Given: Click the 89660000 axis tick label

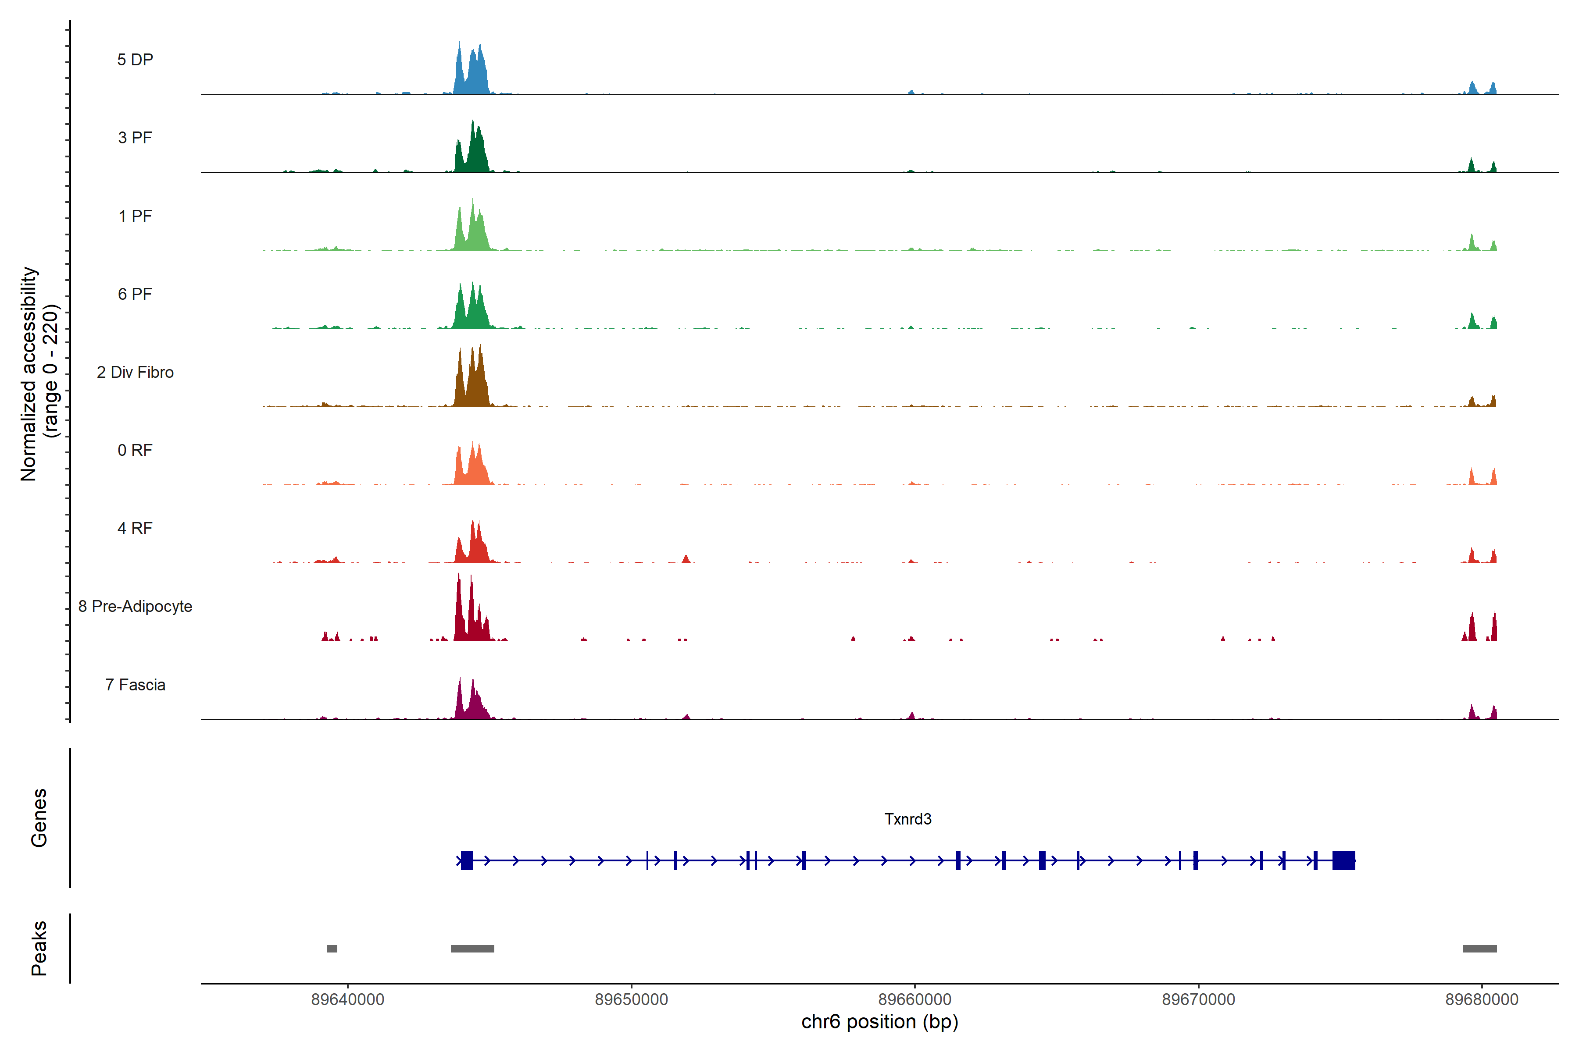Looking at the screenshot, I should 915,1000.
